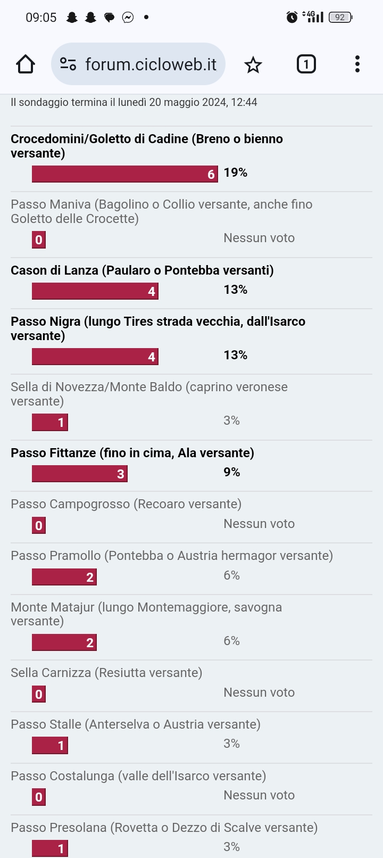
Task: Click the Passo Maniva poll option text
Action: pos(161,211)
